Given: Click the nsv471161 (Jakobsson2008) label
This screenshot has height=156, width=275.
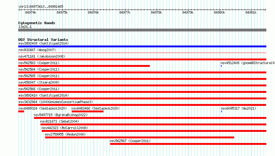Looking at the screenshot, I should click(x=42, y=56).
